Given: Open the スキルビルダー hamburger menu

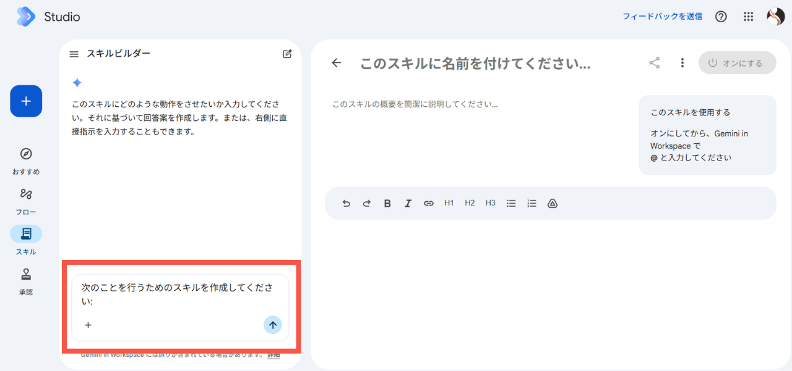Looking at the screenshot, I should 74,54.
